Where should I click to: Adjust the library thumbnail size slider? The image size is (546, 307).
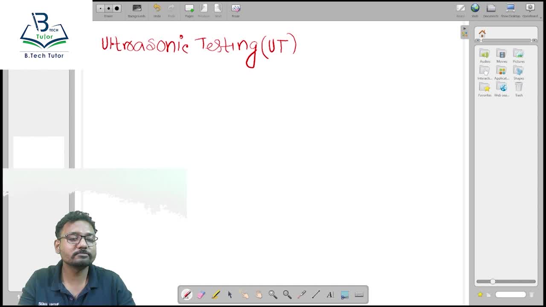pos(493,281)
